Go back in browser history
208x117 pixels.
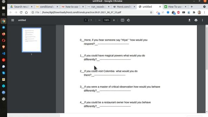click(11, 12)
